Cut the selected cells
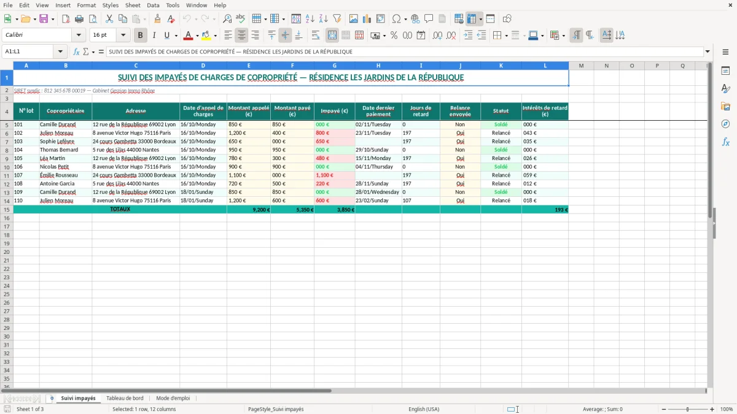 (x=109, y=19)
